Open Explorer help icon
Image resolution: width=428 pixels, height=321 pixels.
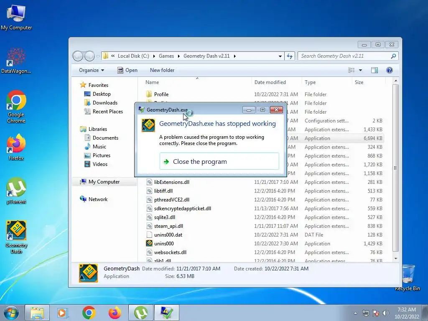coord(390,70)
